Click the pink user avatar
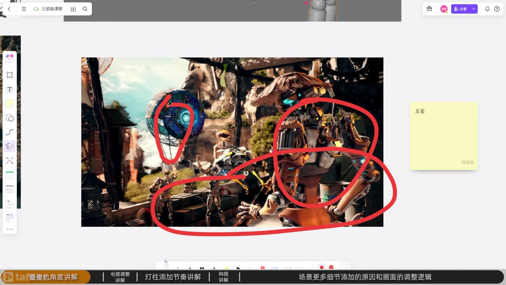 [x=444, y=9]
